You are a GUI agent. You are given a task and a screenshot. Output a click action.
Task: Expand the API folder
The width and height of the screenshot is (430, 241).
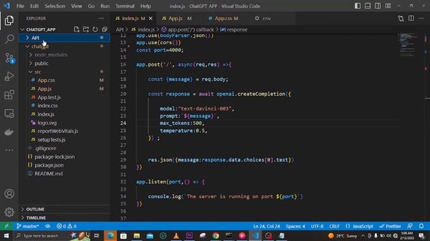pyautogui.click(x=64, y=37)
